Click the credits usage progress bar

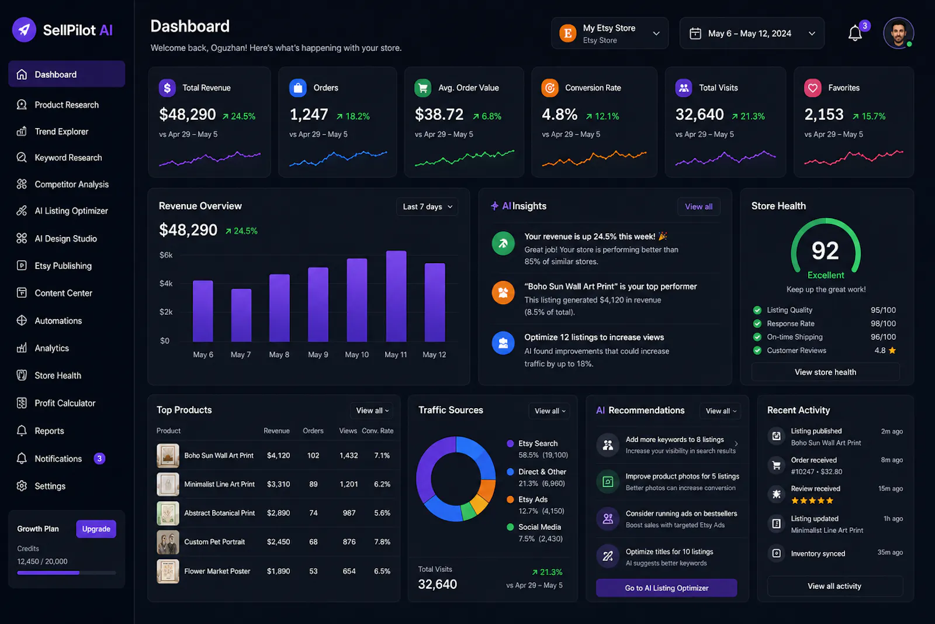click(x=67, y=573)
